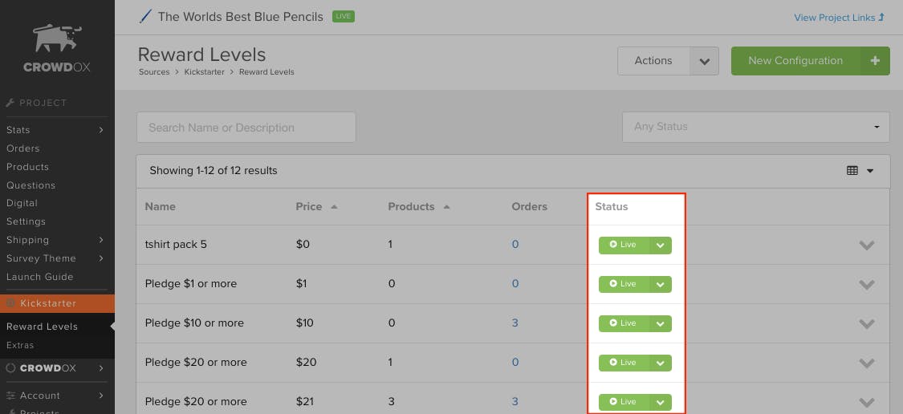The image size is (903, 414).
Task: Open status dropdown arrow for tshirt pack 5
Action: click(661, 246)
